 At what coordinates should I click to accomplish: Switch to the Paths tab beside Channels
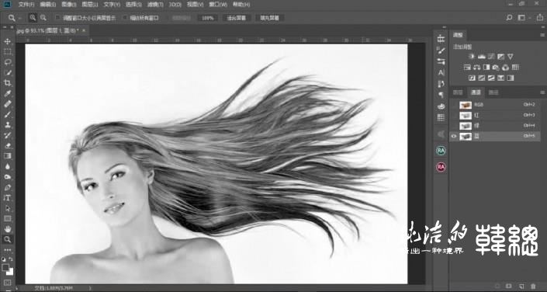click(x=493, y=92)
